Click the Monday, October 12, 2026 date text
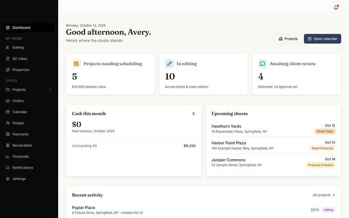This screenshot has width=349, height=218. coord(86,25)
